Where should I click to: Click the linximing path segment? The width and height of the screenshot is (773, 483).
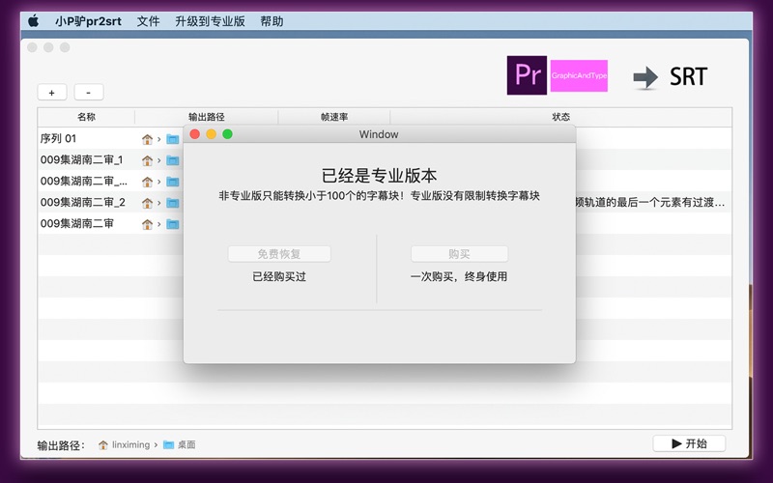coord(130,444)
